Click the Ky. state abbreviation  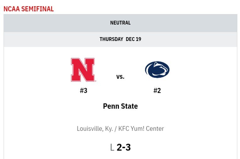pos(108,128)
